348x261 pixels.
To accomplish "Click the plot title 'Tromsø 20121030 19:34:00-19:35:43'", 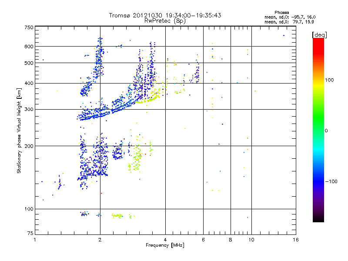I will click(165, 15).
